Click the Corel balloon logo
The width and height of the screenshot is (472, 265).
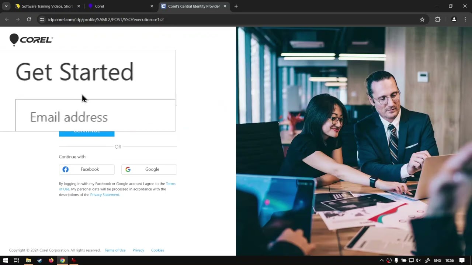click(31, 40)
